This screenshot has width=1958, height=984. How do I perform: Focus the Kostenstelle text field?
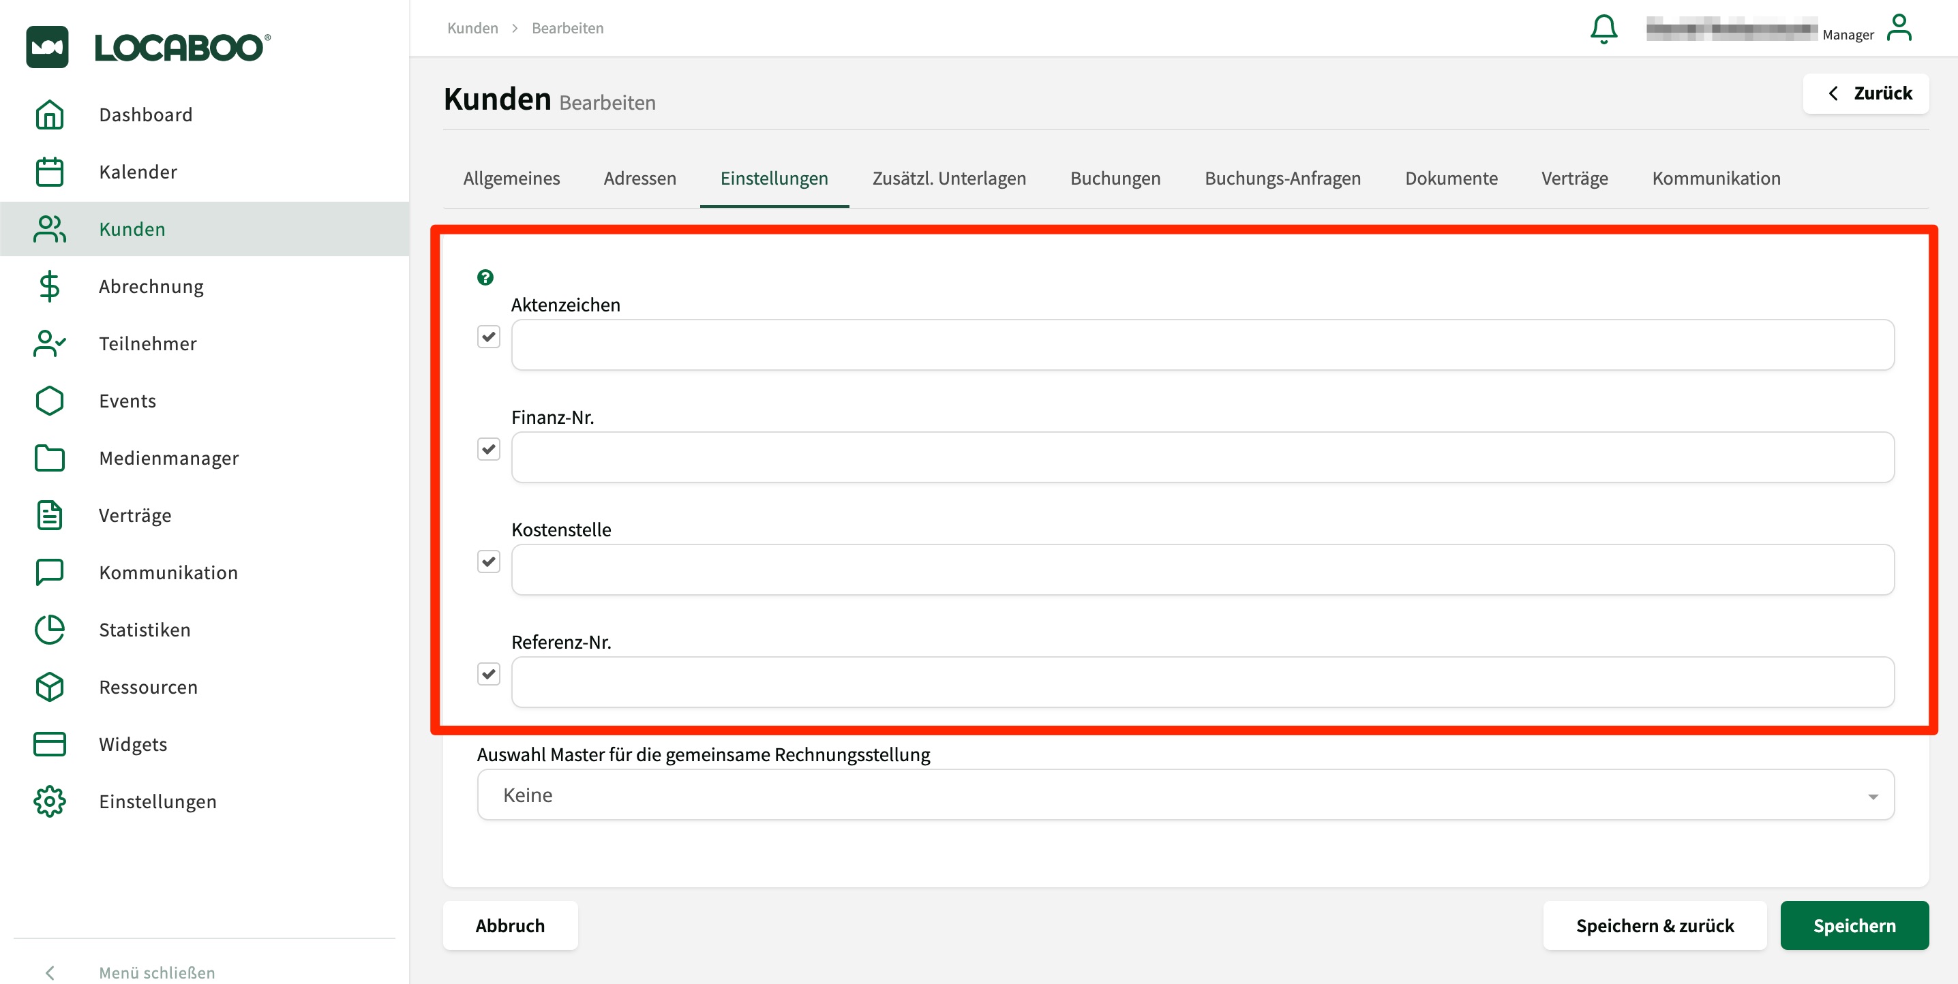[1203, 570]
